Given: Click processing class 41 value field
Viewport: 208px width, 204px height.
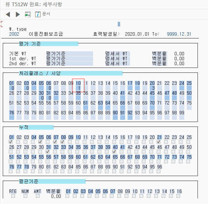Looking at the screenshot, I should (x=123, y=98).
